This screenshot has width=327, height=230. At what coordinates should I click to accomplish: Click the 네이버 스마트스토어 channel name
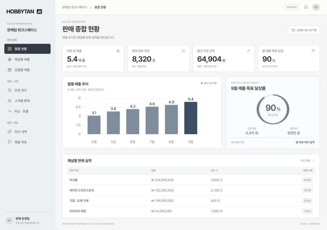(82, 190)
